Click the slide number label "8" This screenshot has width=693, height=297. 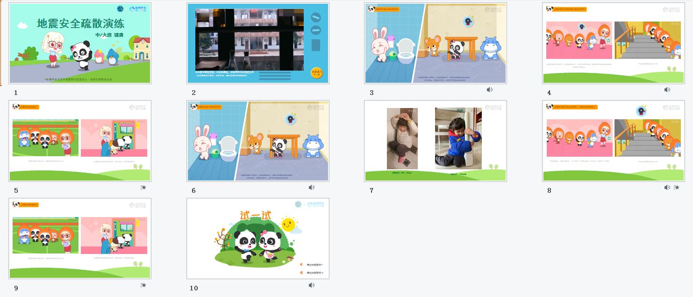[549, 190]
